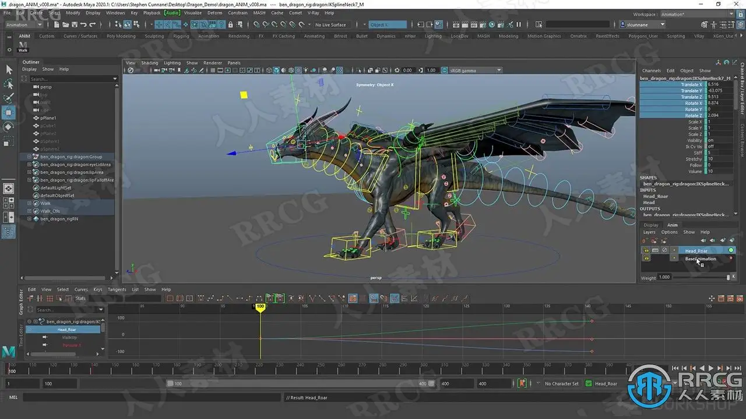The image size is (746, 419).
Task: Open the sRGB gamma view transform dropdown
Action: coord(475,70)
